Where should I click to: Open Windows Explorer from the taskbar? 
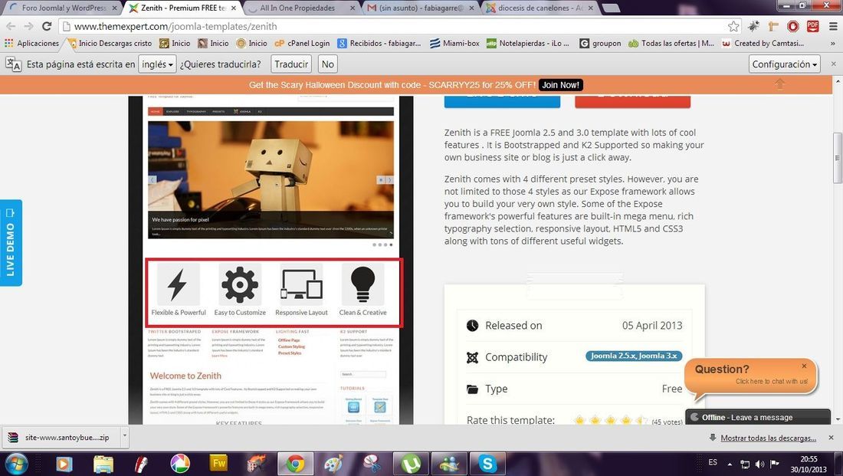(103, 464)
